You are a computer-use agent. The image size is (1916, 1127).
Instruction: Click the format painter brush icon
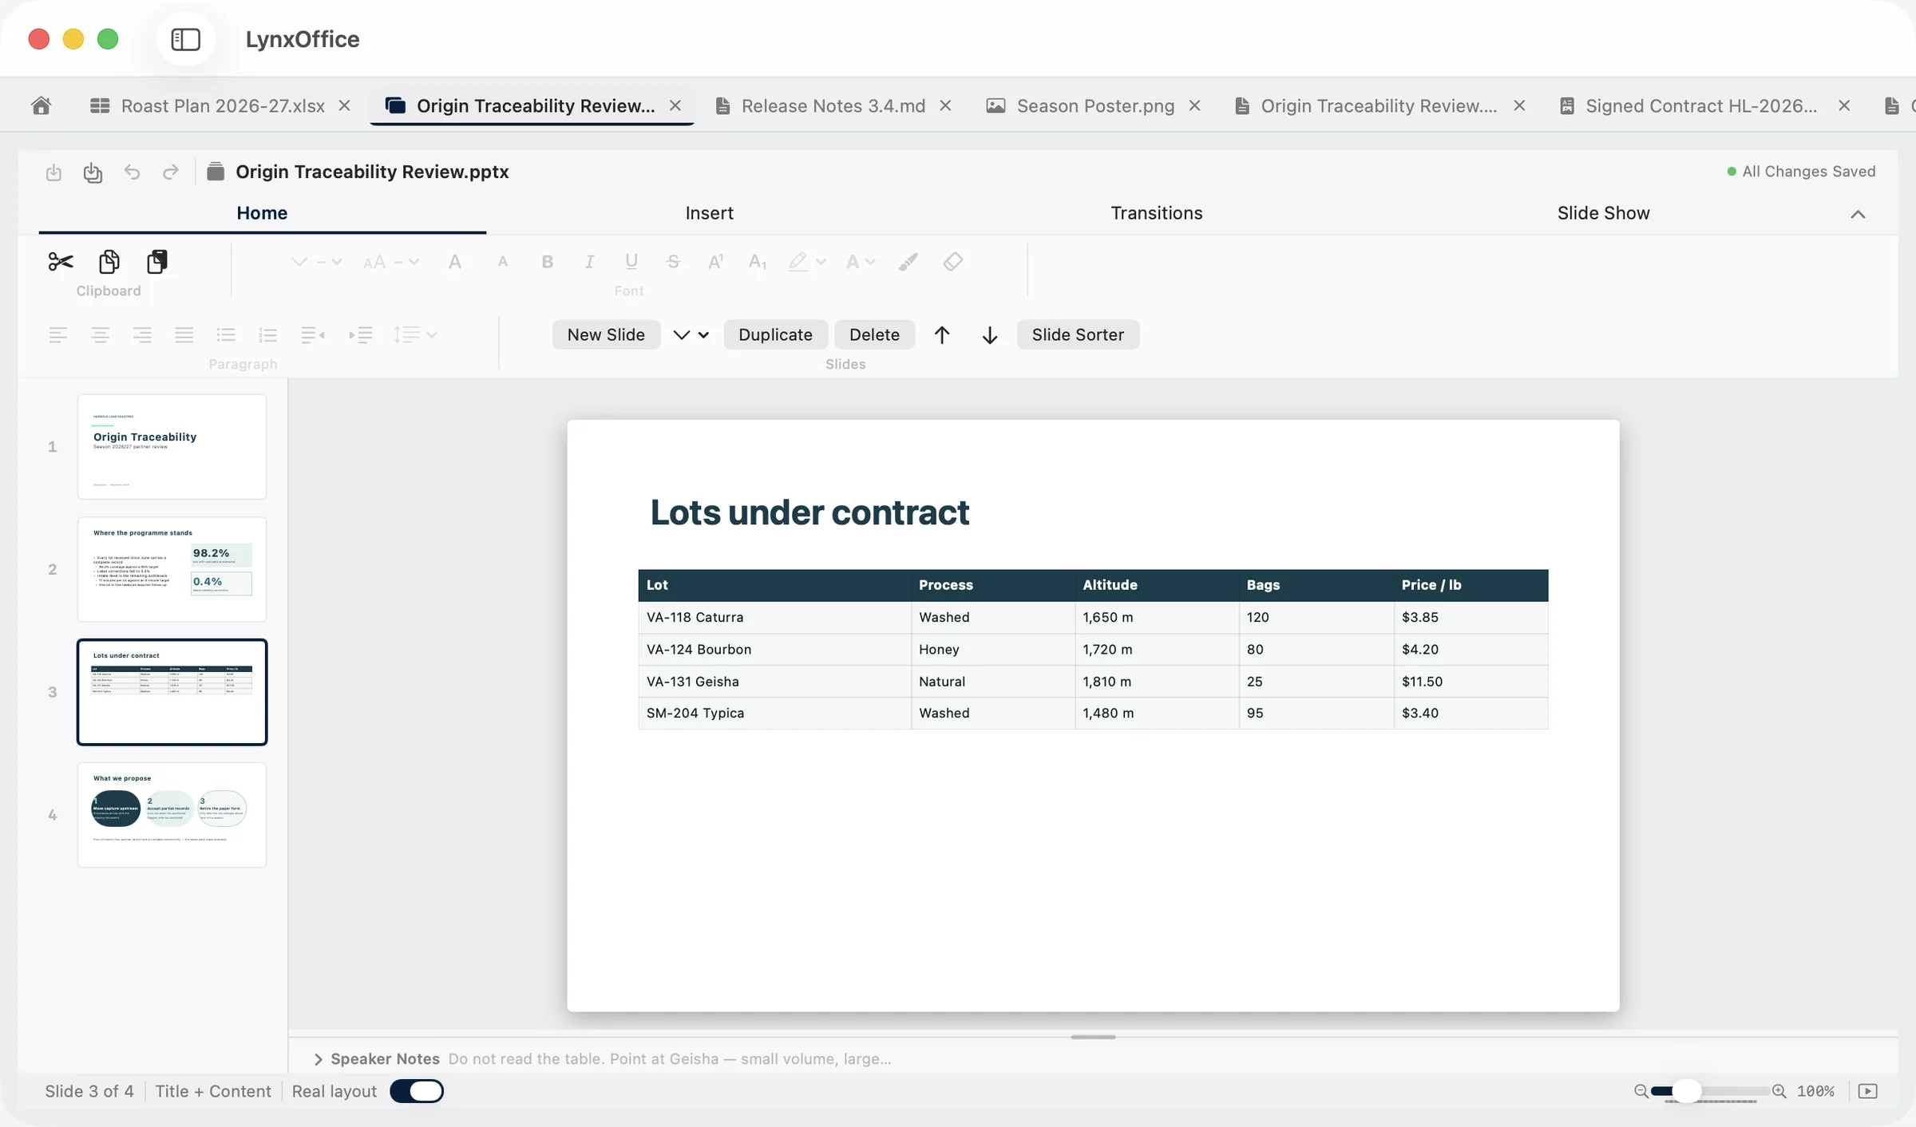(x=908, y=262)
